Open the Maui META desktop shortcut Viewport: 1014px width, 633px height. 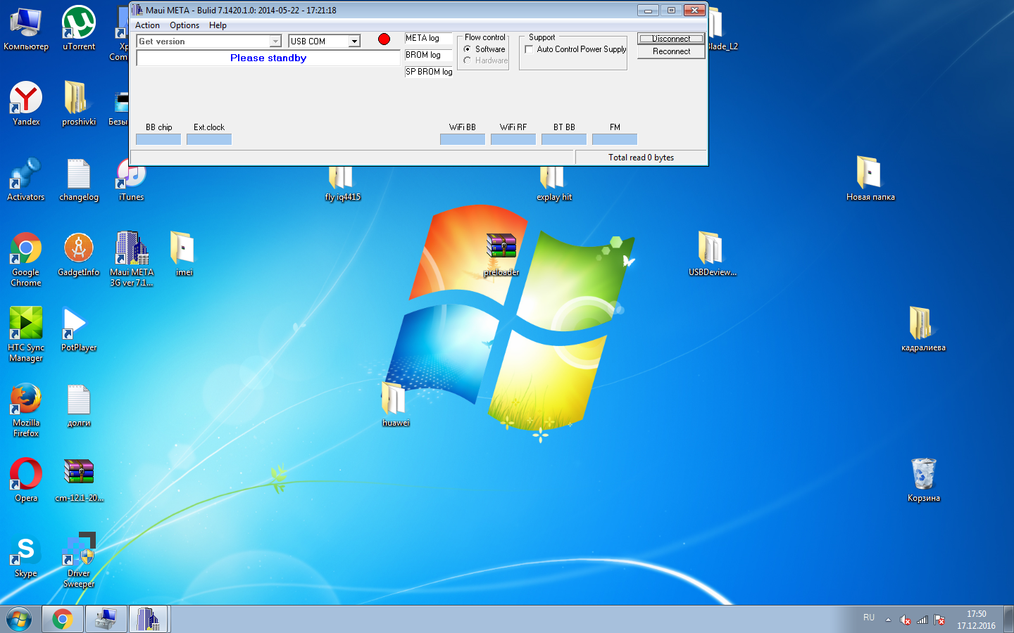pos(132,250)
